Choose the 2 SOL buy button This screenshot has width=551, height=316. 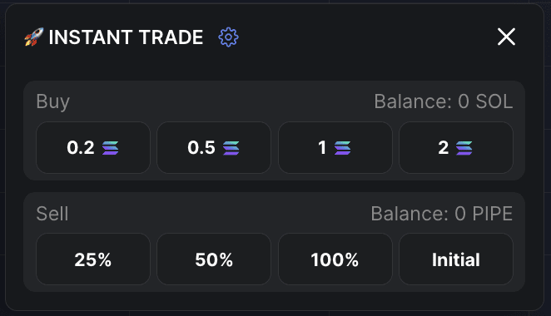pyautogui.click(x=456, y=147)
